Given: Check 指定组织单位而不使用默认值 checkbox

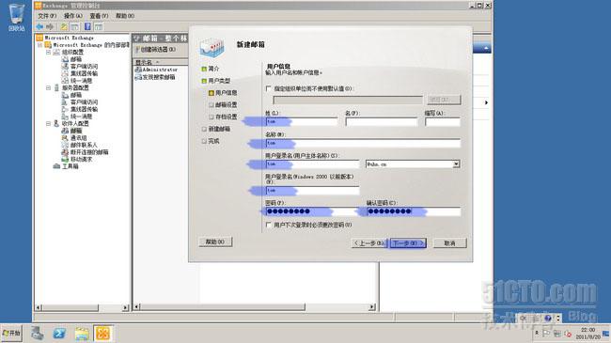Looking at the screenshot, I should tap(268, 88).
